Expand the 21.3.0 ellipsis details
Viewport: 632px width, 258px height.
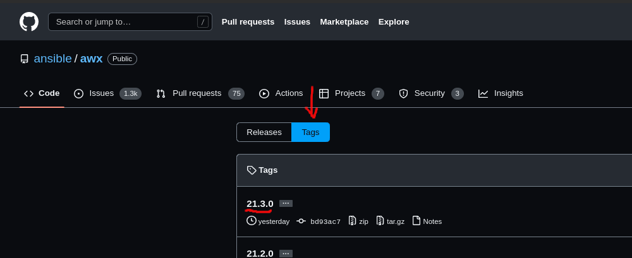coord(286,203)
